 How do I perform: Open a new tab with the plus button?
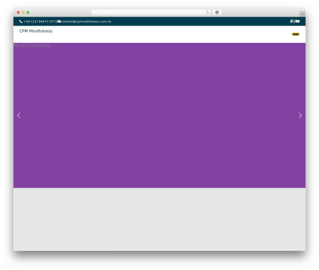[x=302, y=14]
